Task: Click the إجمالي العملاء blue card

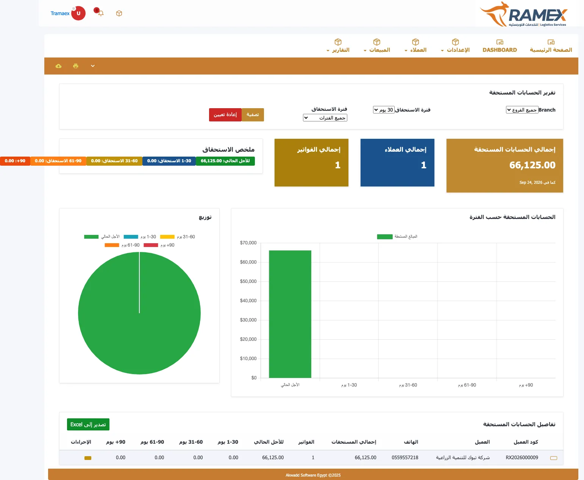Action: 397,163
